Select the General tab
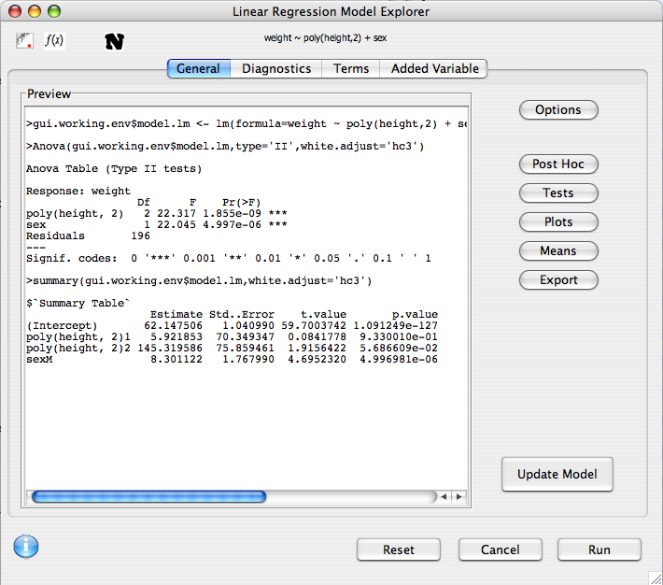The image size is (663, 585). (x=198, y=68)
